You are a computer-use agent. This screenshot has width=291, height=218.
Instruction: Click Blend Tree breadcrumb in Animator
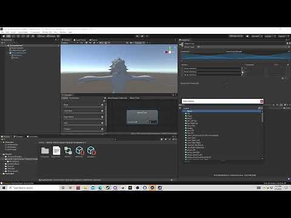click(x=135, y=98)
